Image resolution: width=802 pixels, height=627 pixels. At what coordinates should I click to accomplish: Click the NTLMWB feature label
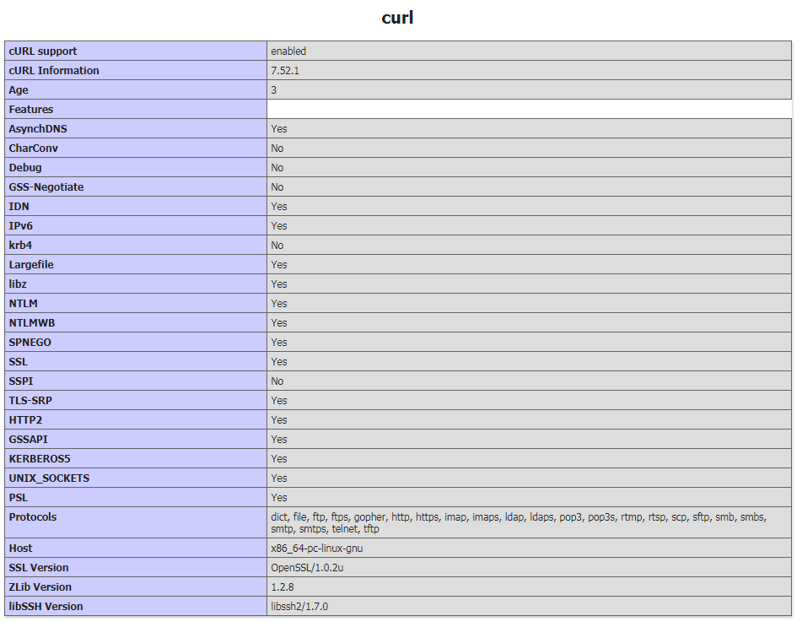coord(32,323)
